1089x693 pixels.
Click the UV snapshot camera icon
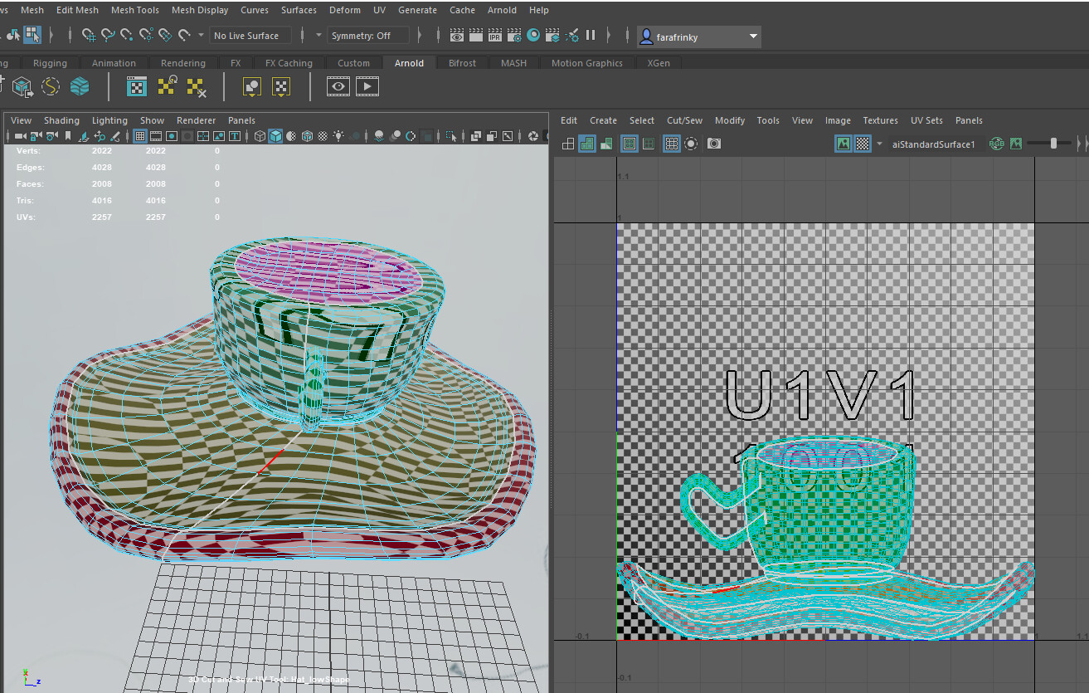tap(714, 144)
